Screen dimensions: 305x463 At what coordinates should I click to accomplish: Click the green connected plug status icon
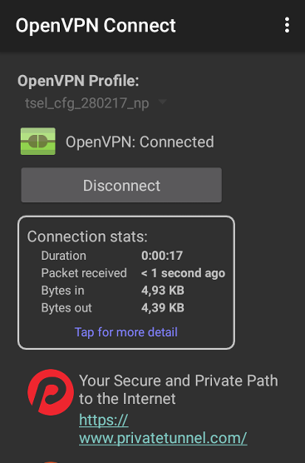pyautogui.click(x=37, y=141)
